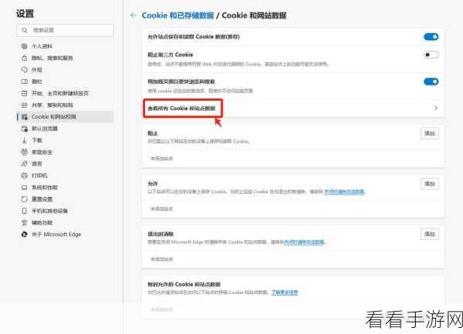Enable the 阻止第三方 Cookie switch
Screen dimensions: 463x334
431,55
